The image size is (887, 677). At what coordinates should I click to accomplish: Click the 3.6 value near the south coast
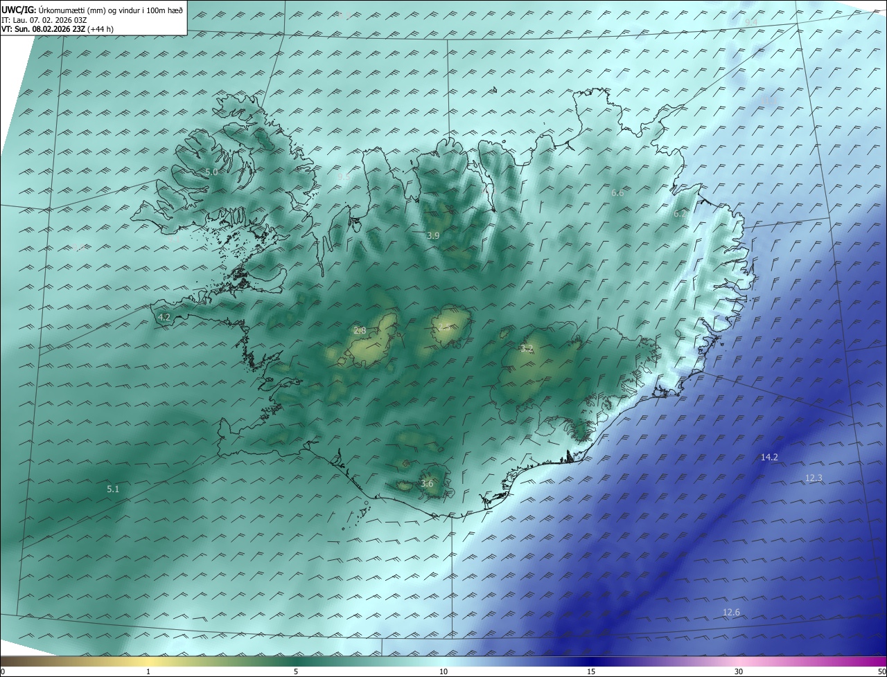tap(427, 484)
